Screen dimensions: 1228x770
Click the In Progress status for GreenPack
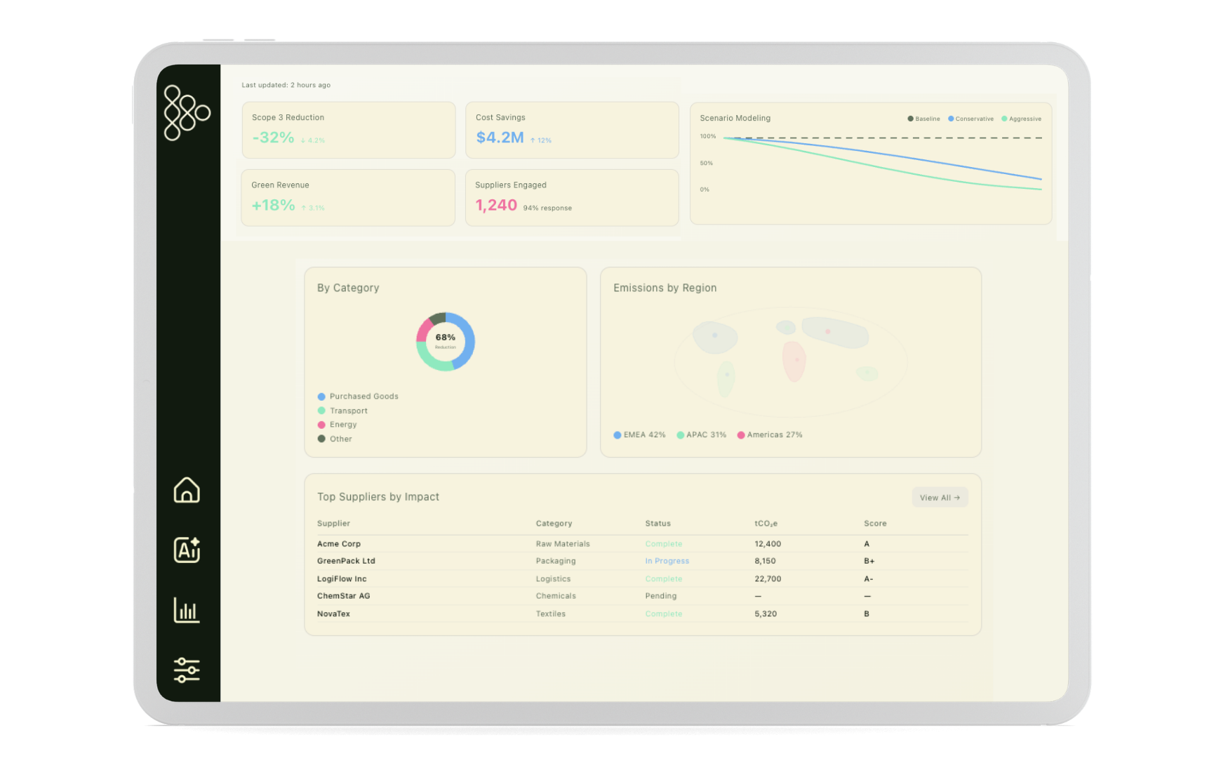[667, 561]
